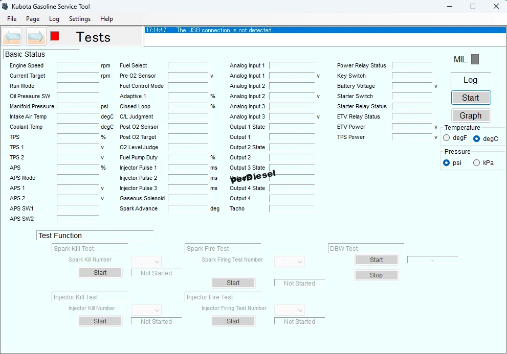Start the Injector Kill Test
507x354 pixels.
[x=100, y=321]
